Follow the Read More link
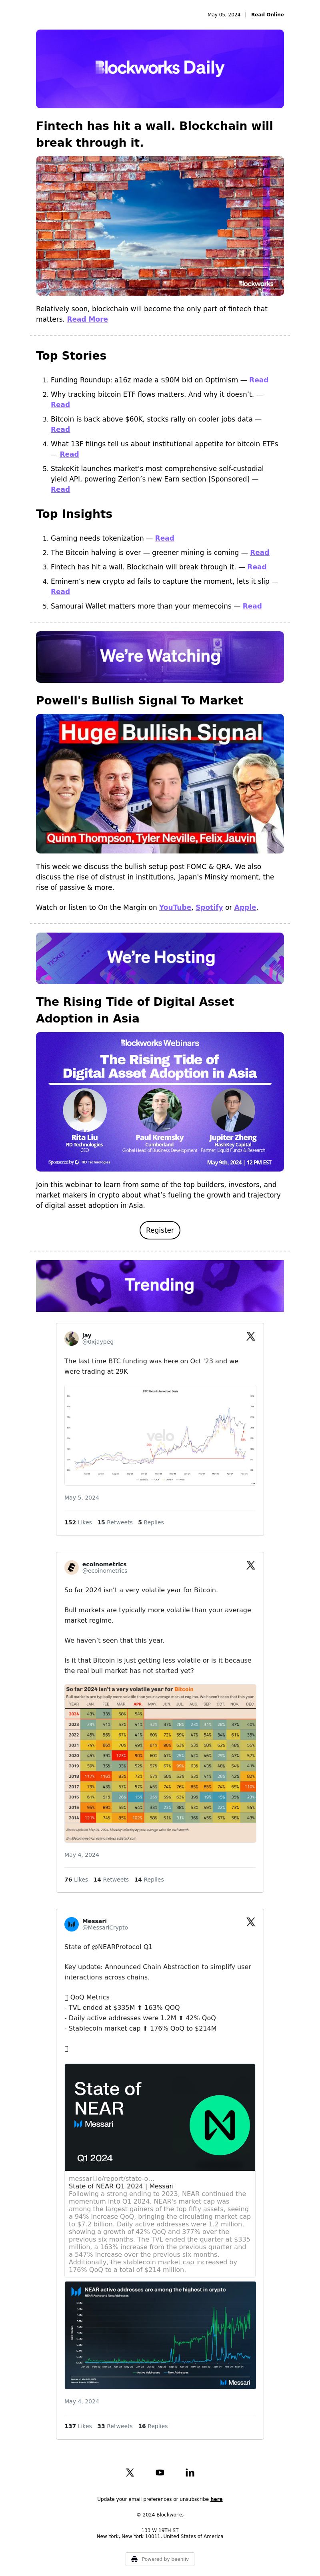320x2576 pixels. (x=87, y=319)
